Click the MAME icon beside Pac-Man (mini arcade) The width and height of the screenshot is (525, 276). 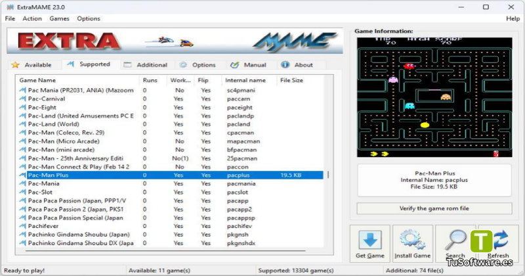(x=22, y=150)
